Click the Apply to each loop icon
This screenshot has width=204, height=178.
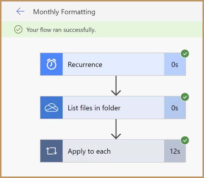pyautogui.click(x=51, y=151)
